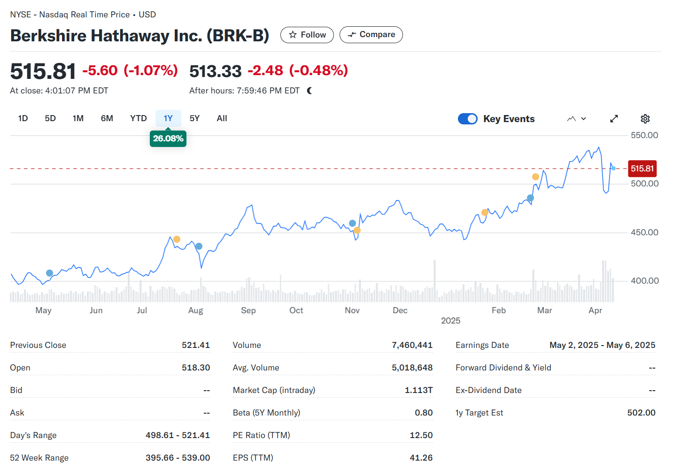Screen dimensions: 673x470
Task: Click the current price endpoint dot on chart
Action: pos(613,168)
